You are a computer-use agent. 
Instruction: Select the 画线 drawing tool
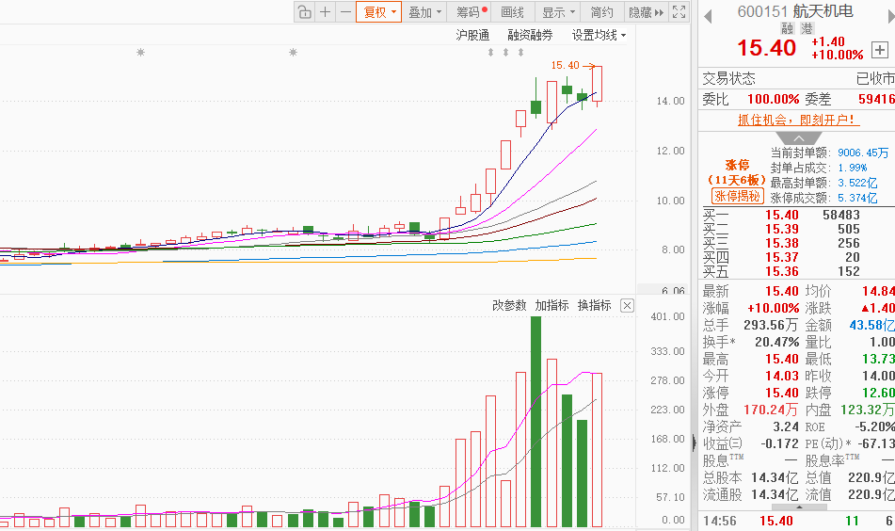[512, 12]
